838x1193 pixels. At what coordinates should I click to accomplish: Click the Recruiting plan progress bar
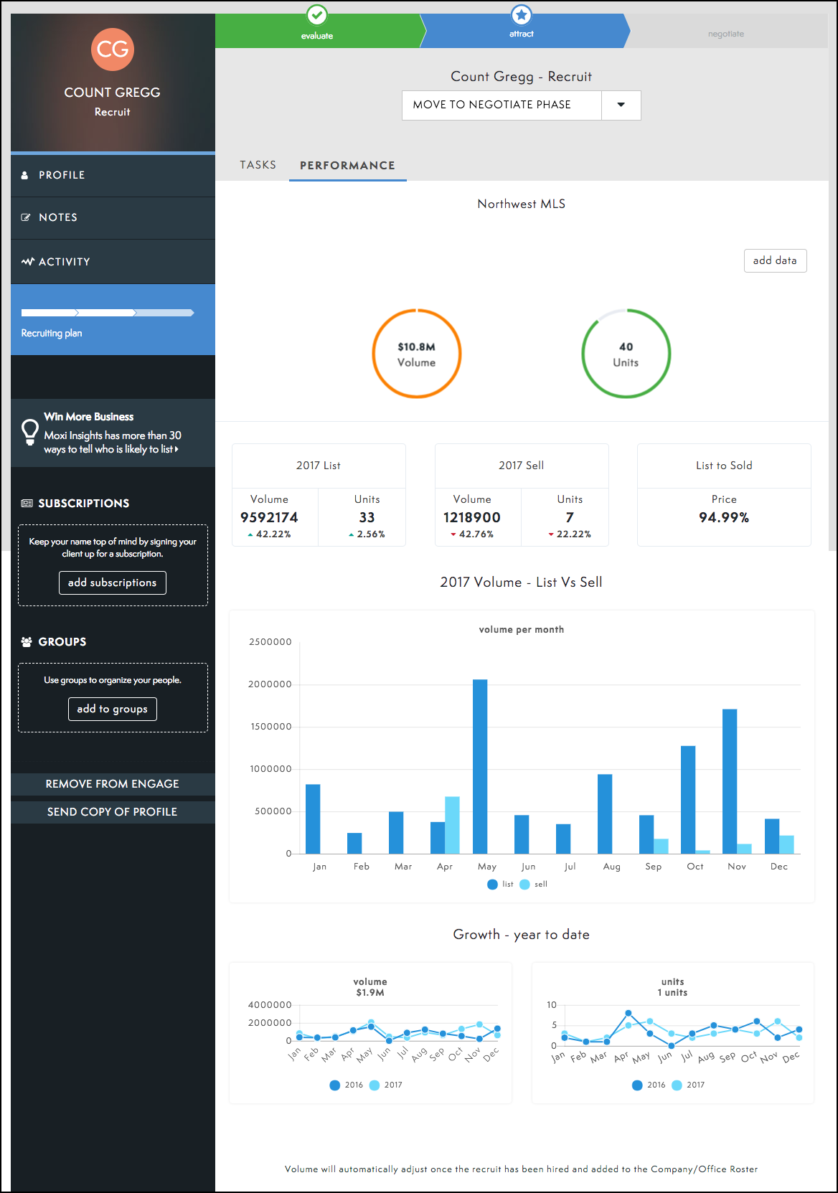(108, 313)
